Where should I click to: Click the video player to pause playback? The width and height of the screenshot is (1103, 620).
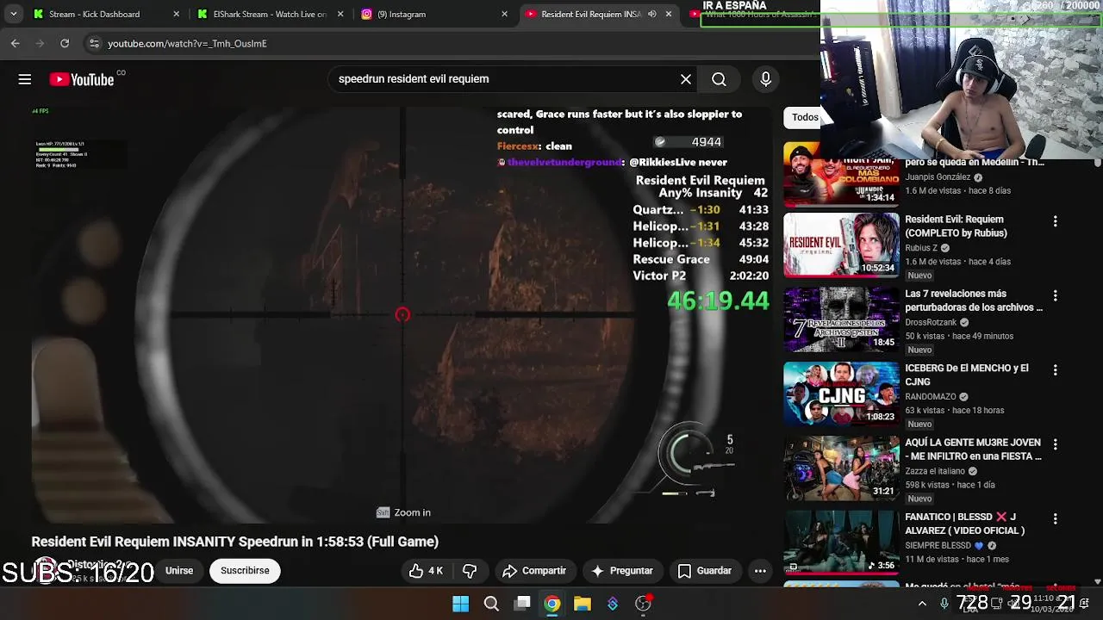coord(402,314)
